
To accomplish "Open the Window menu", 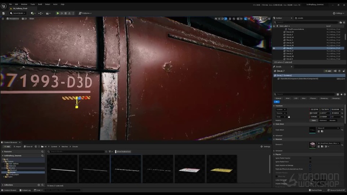I will point(24,4).
